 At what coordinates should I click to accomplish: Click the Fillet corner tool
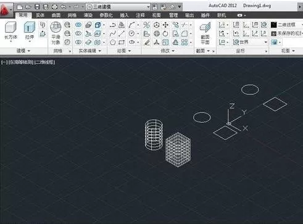tap(185, 33)
